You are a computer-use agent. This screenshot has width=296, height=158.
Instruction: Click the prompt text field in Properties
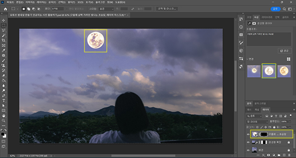tap(269, 39)
